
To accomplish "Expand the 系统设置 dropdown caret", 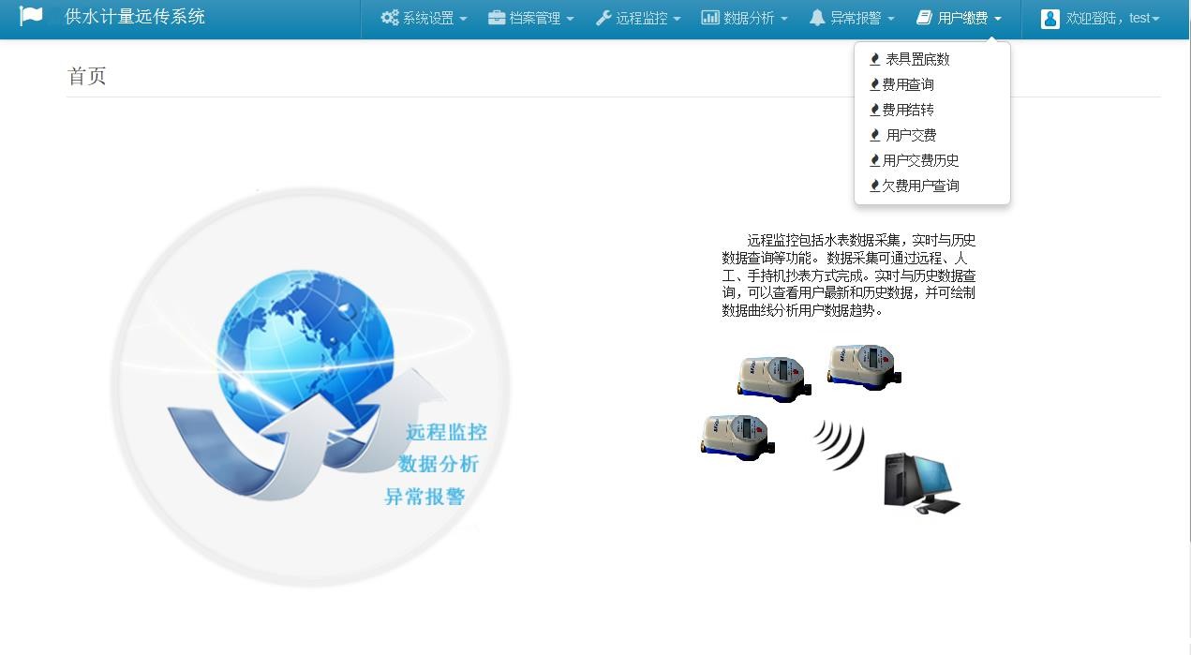I will click(x=463, y=20).
